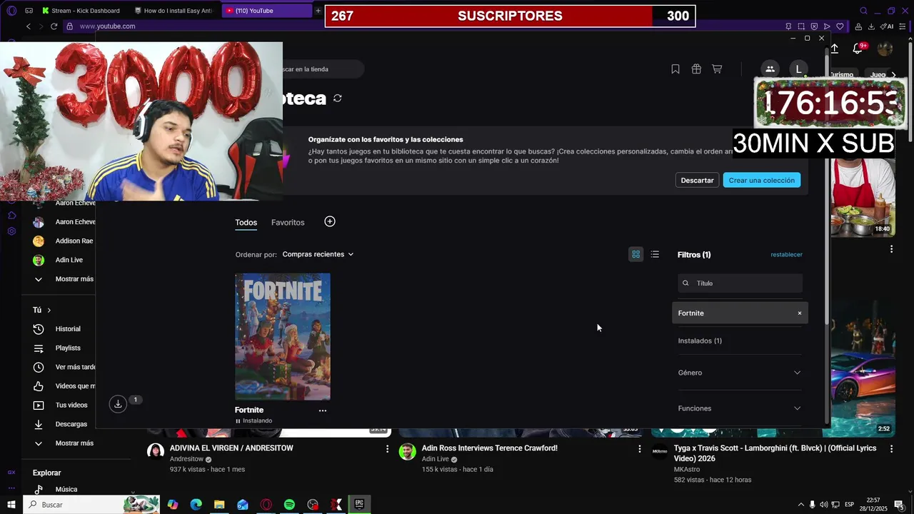Viewport: 914px width, 514px height.
Task: Remove the Fortnite filter chip
Action: point(800,313)
